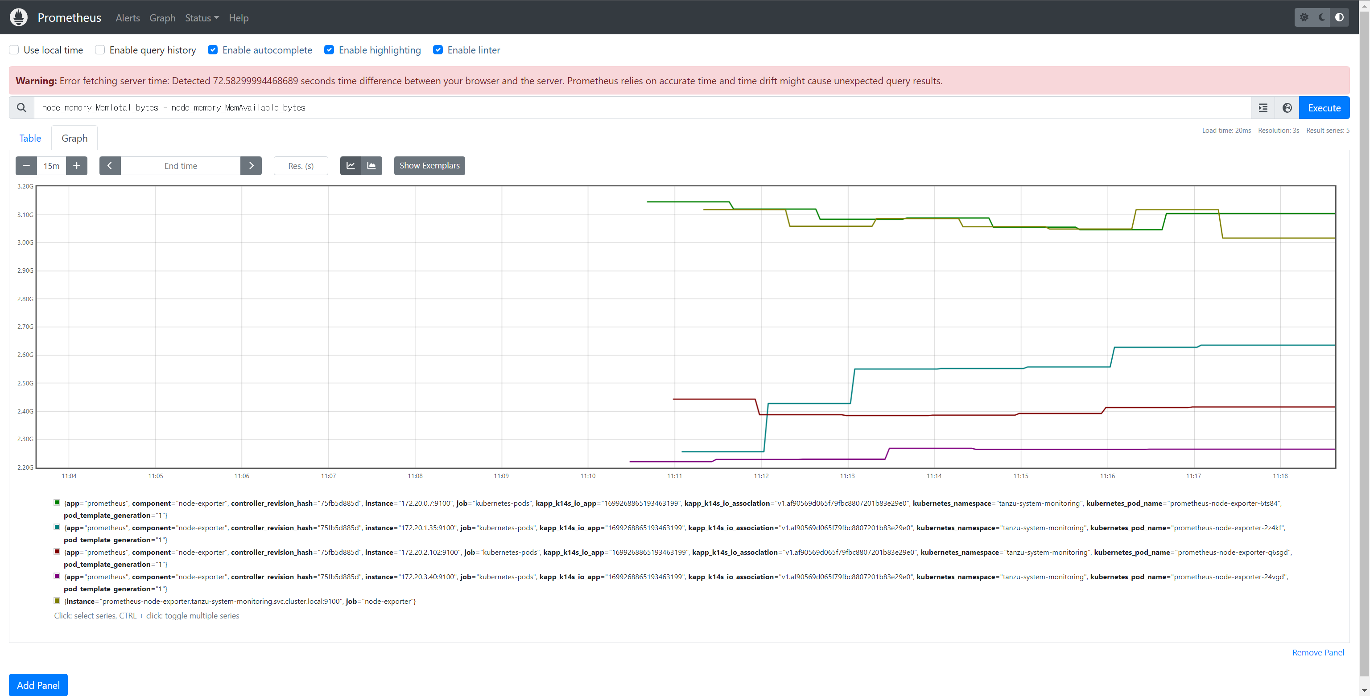Select browser-preferred theme contrast icon
The height and width of the screenshot is (696, 1370).
click(x=1339, y=17)
